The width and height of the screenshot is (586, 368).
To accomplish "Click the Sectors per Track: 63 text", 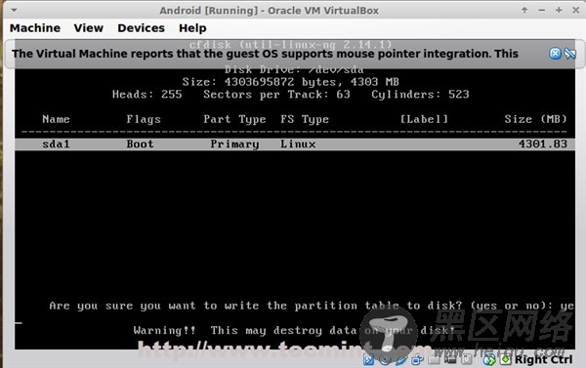I will pos(277,95).
